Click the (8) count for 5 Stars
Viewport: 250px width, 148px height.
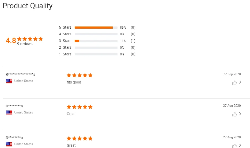coord(133,27)
